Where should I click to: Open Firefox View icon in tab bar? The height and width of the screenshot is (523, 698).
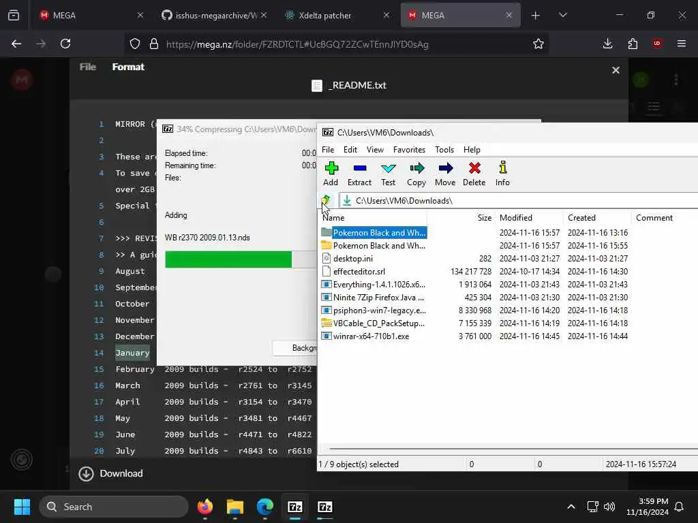tap(14, 15)
